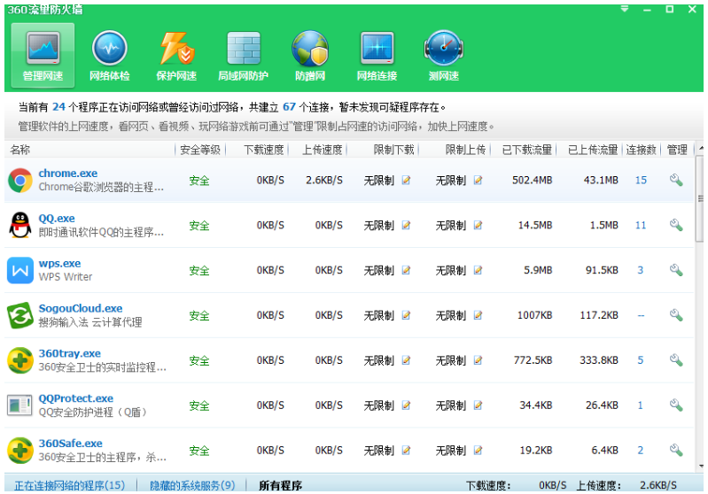Open QQProtect.exe program name link
This screenshot has height=494, width=708.
coord(76,398)
